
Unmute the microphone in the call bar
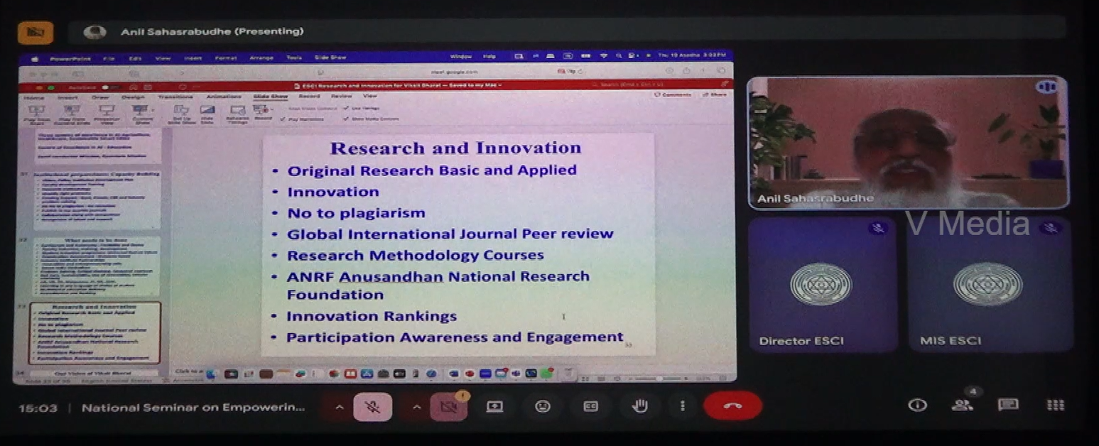372,407
